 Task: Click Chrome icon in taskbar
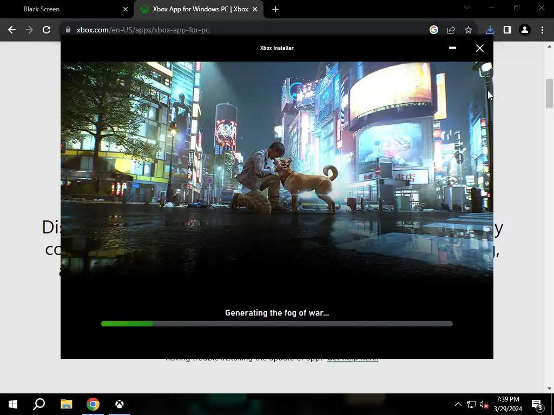[93, 404]
